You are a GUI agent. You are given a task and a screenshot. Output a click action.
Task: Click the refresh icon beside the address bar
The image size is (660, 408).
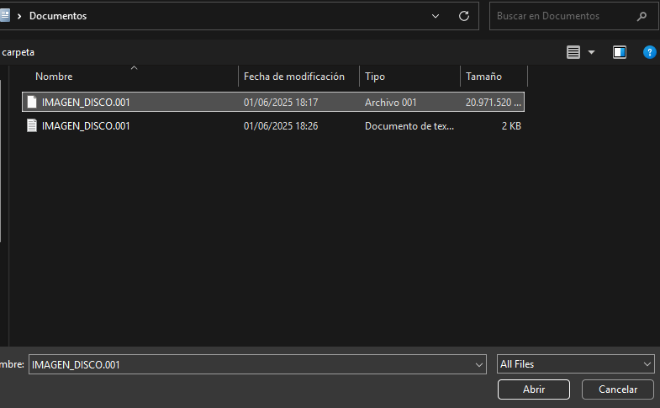[463, 16]
